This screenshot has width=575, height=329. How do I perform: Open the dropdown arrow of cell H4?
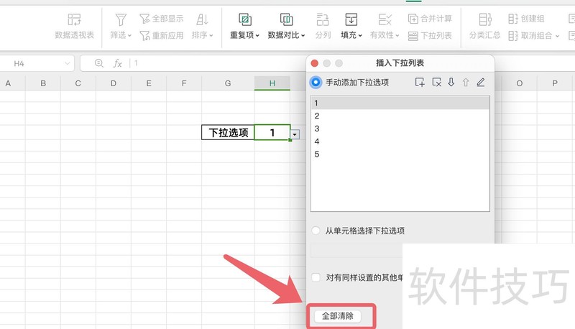pyautogui.click(x=295, y=134)
